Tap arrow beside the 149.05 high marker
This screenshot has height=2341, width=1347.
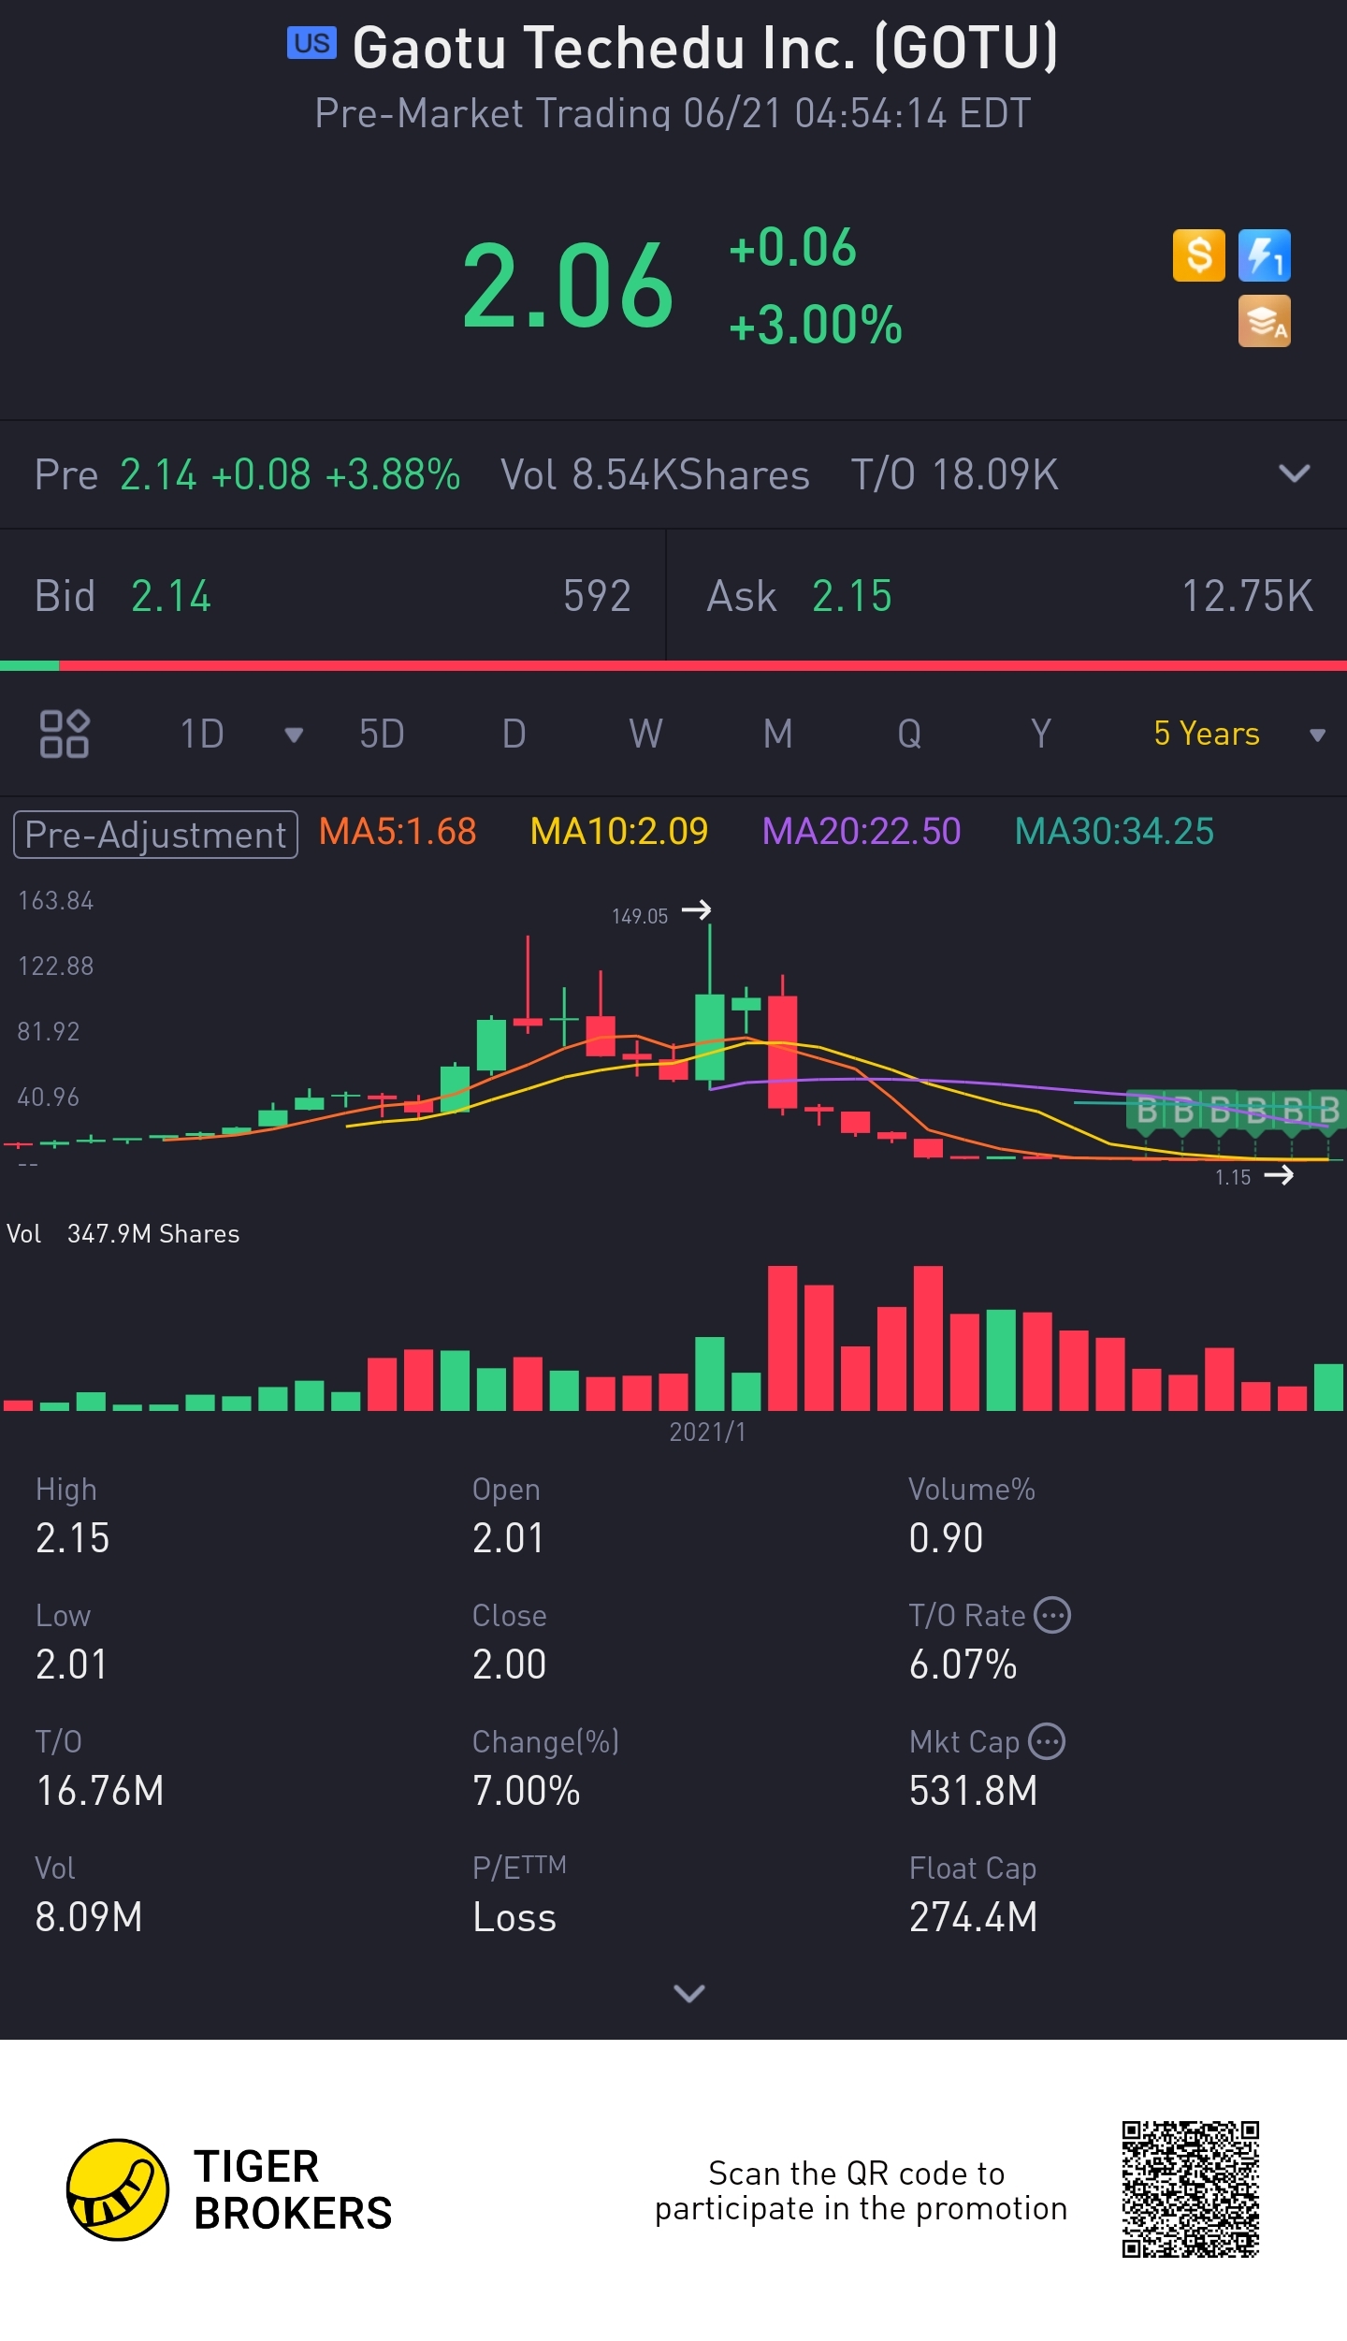696,910
